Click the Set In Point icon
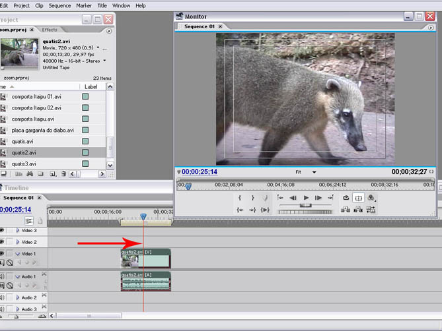Screen dimensions: 442x331 pos(240,198)
